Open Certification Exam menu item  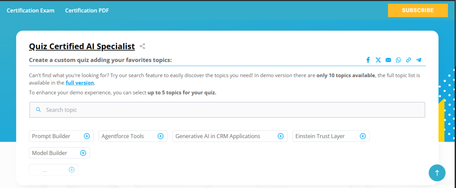tap(30, 10)
